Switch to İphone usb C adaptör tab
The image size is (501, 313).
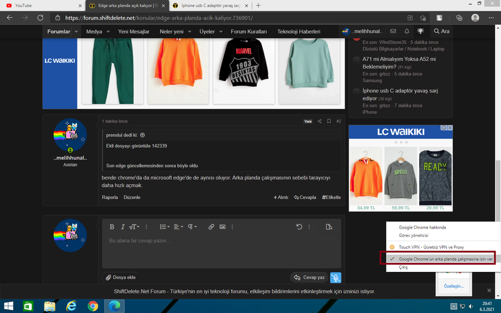pyautogui.click(x=210, y=6)
